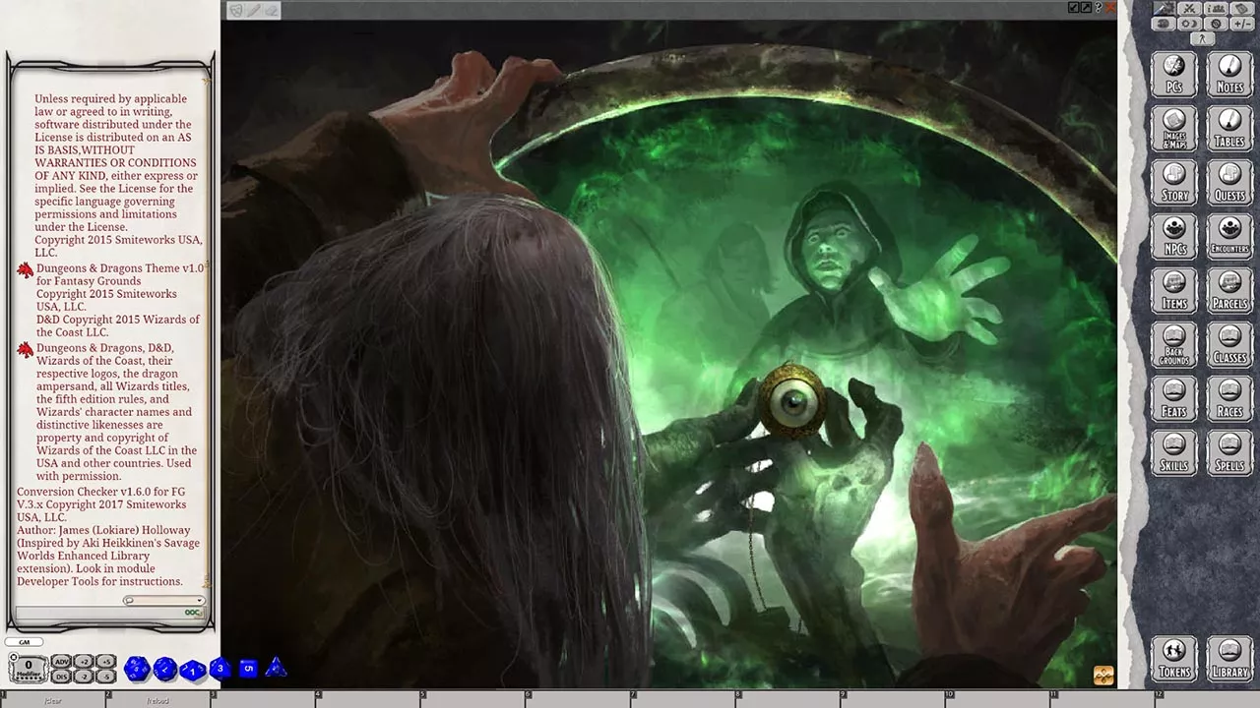Click the OOC chat mode button
Screen dimensions: 1260x708
(x=192, y=613)
